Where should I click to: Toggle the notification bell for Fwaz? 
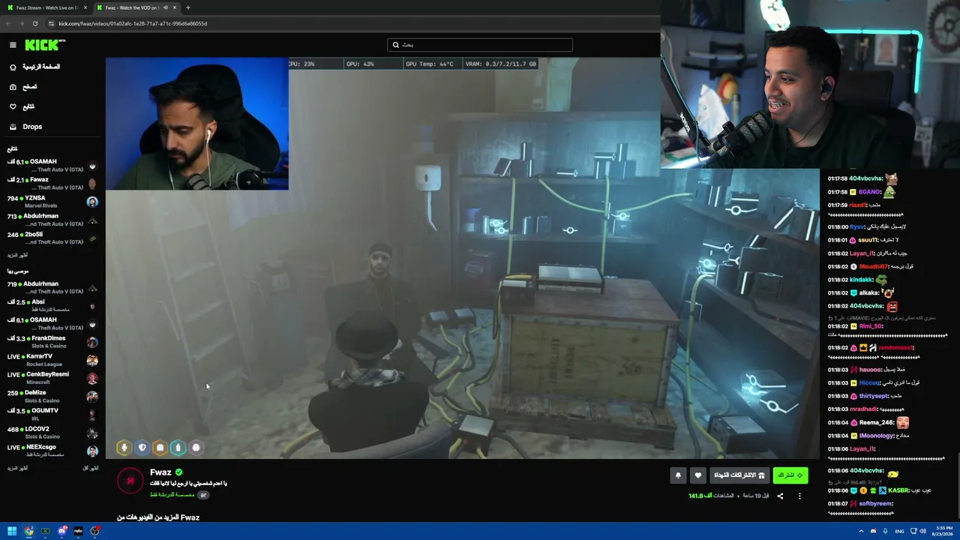click(678, 475)
